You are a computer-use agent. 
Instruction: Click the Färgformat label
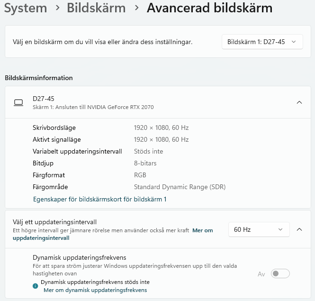pyautogui.click(x=49, y=175)
